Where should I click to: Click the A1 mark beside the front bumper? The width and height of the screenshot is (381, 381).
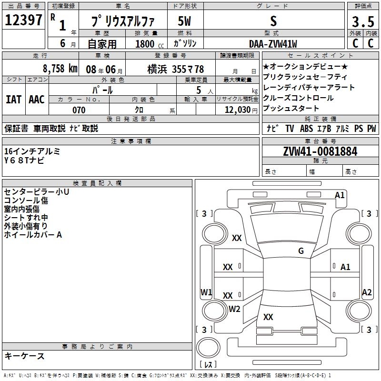point(340,195)
